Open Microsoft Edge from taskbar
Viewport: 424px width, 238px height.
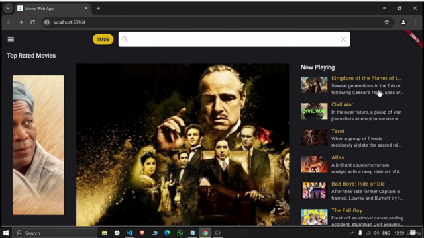point(168,233)
